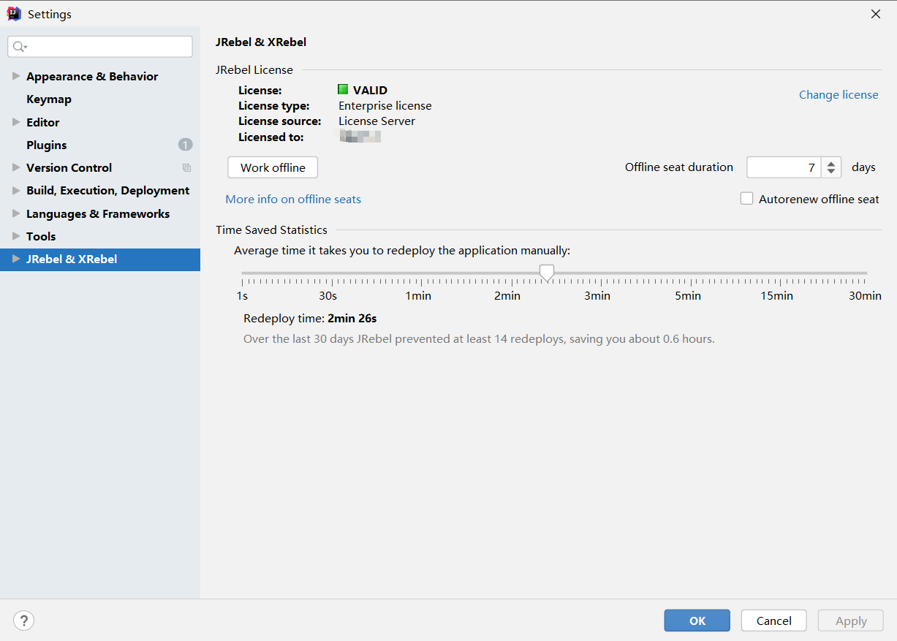
Task: Click the Plugins update count badge
Action: [x=185, y=145]
